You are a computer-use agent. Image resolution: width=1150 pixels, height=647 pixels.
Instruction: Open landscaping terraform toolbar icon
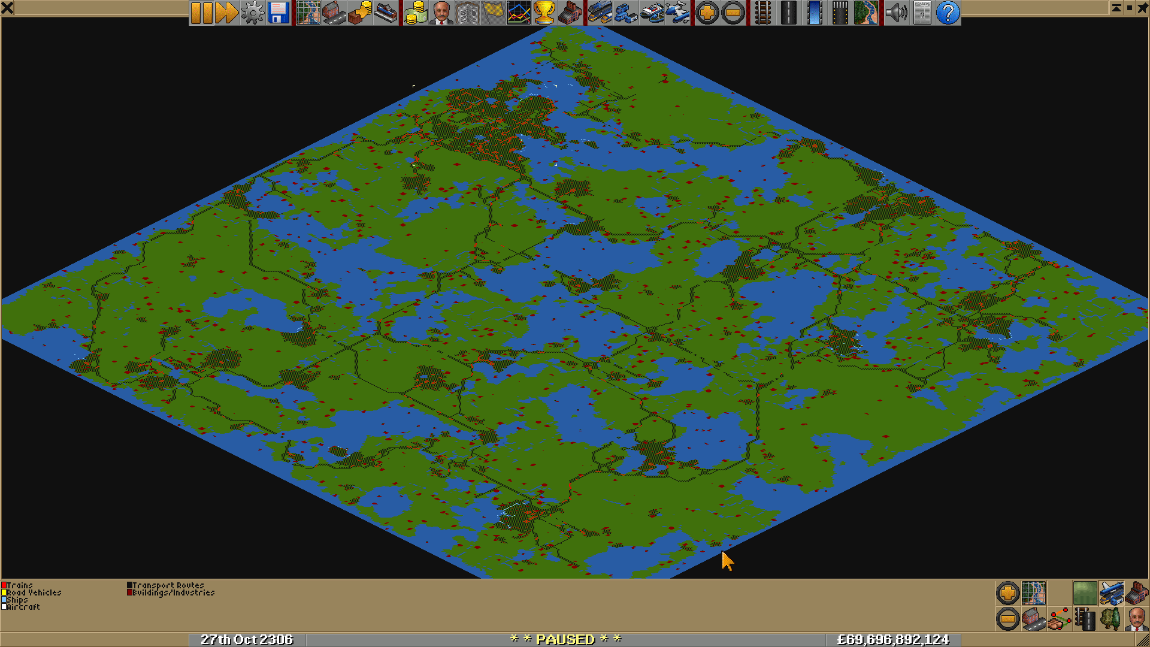click(x=865, y=13)
